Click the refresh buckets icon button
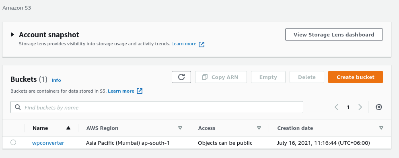Screen dimensions: 399x158 click(x=181, y=77)
